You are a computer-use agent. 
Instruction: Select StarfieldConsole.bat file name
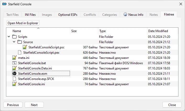(x=32, y=63)
